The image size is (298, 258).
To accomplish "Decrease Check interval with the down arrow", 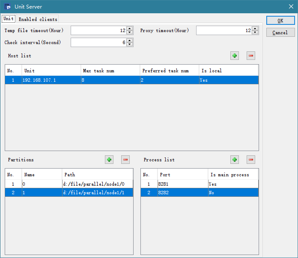I will point(130,44).
